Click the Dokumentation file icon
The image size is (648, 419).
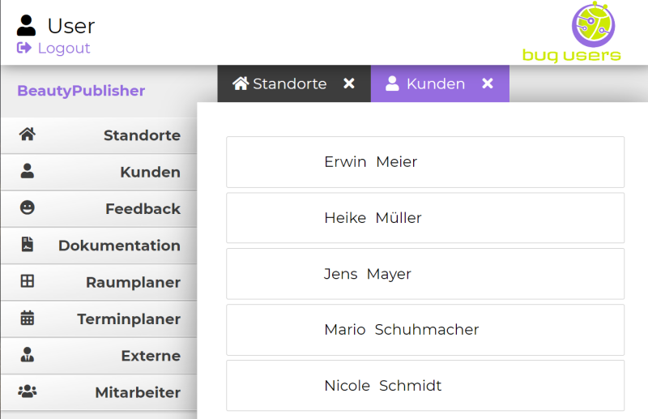point(28,245)
